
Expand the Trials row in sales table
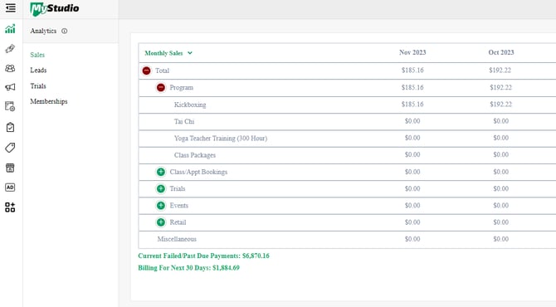point(161,188)
